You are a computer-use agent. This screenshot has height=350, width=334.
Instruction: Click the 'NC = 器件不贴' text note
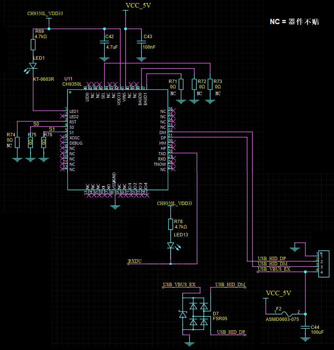coord(294,22)
